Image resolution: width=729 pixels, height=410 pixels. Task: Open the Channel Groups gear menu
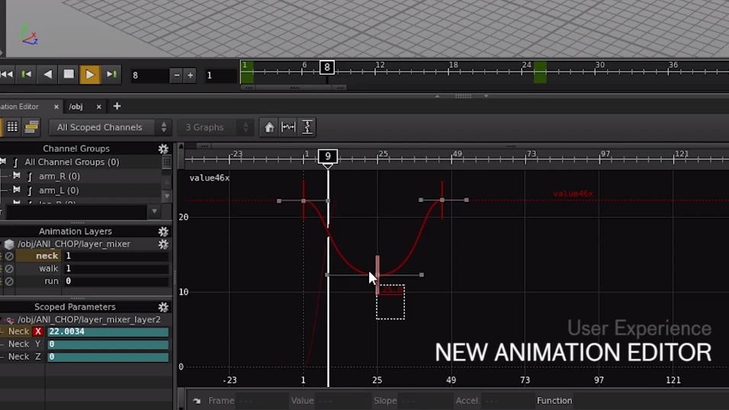pyautogui.click(x=162, y=149)
